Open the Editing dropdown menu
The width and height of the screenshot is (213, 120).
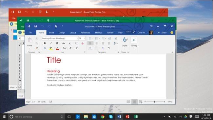134,43
